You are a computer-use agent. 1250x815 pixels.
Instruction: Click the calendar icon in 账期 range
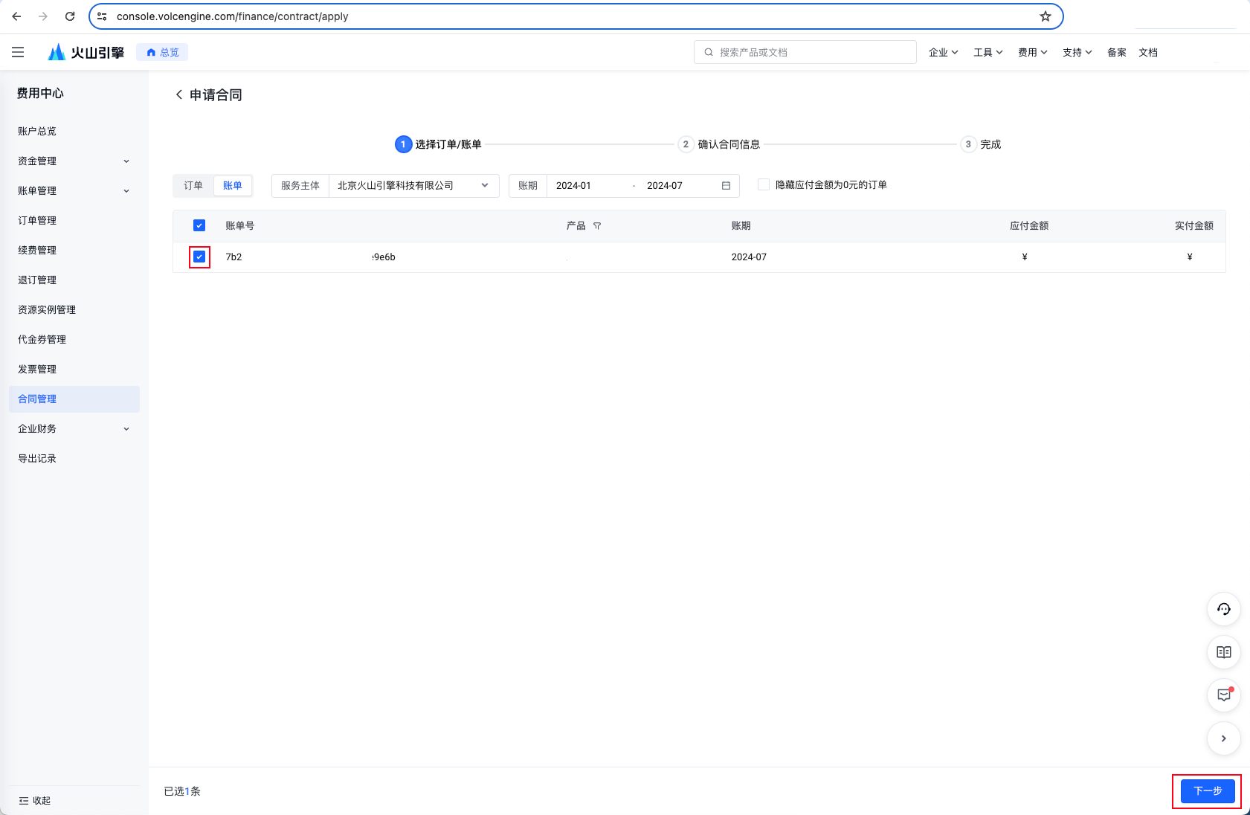click(x=726, y=186)
